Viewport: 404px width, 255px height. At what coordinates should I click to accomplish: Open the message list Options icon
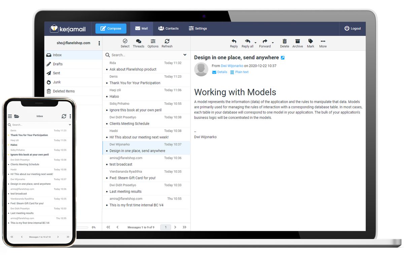153,43
